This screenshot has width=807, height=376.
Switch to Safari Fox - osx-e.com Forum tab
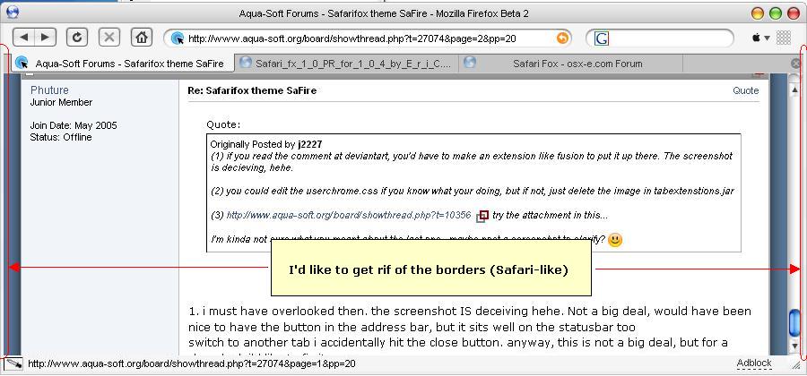point(570,64)
